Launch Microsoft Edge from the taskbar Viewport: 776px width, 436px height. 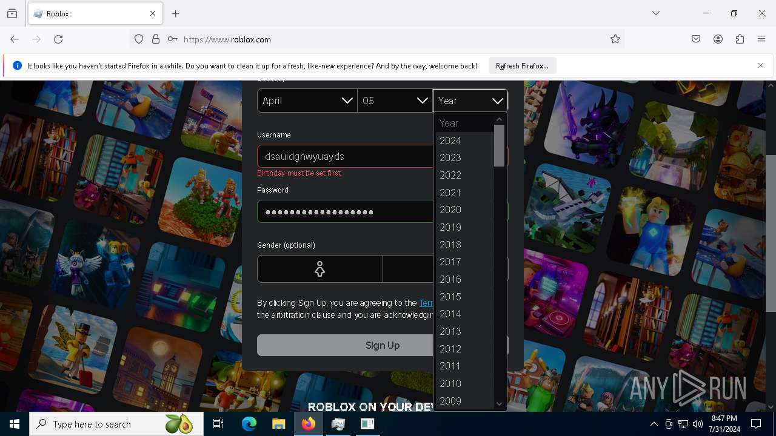point(249,424)
